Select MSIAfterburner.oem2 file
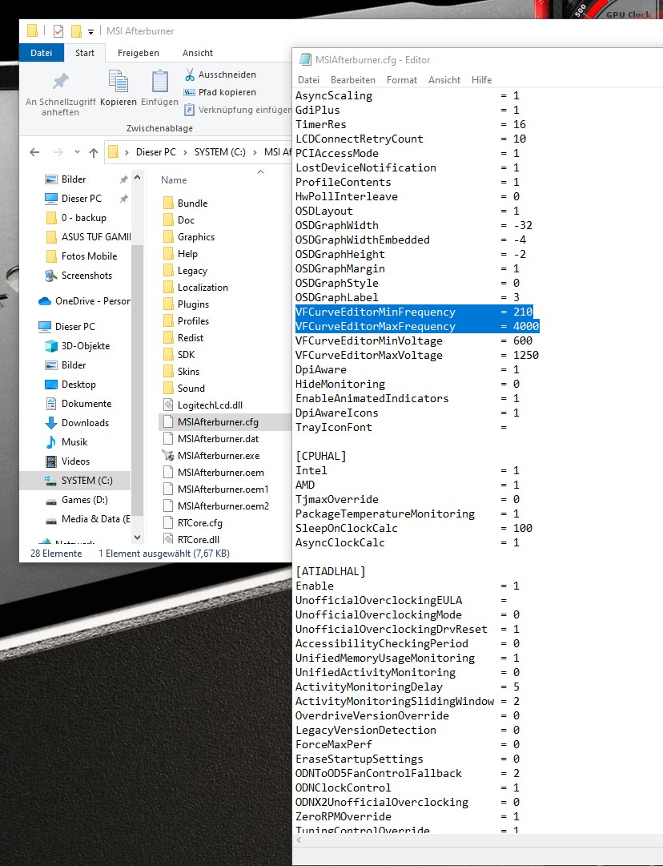The height and width of the screenshot is (866, 663). [223, 506]
